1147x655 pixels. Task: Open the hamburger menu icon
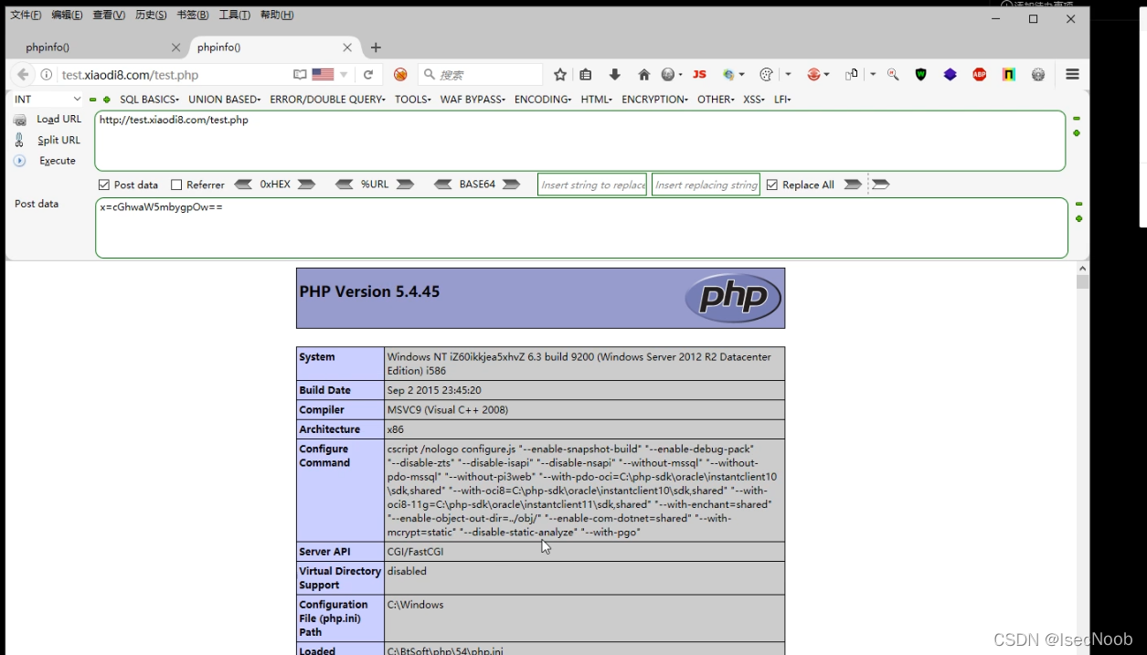click(x=1072, y=75)
